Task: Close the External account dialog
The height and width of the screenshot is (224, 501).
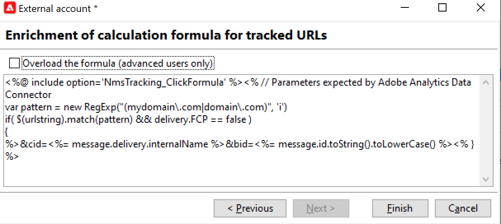Action: (x=480, y=8)
